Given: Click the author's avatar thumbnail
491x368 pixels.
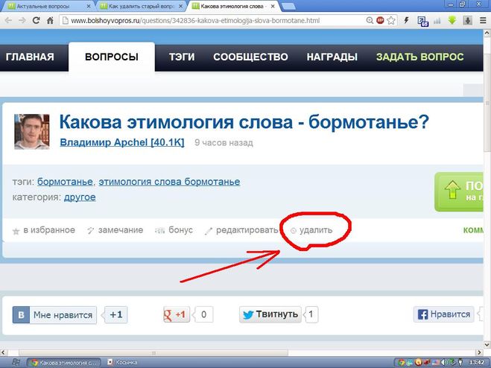Looking at the screenshot, I should pyautogui.click(x=32, y=132).
